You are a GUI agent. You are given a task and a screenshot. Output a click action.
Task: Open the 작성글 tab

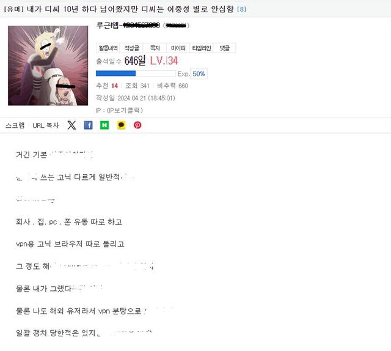pyautogui.click(x=131, y=48)
